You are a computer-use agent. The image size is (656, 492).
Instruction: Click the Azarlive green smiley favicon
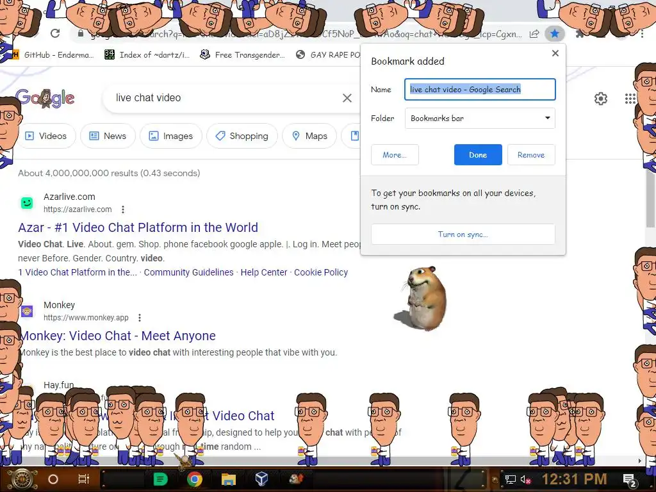point(27,203)
